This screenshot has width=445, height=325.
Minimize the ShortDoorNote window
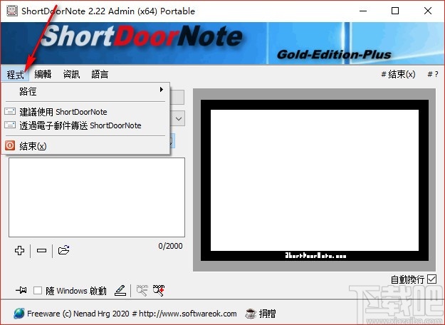(x=363, y=11)
